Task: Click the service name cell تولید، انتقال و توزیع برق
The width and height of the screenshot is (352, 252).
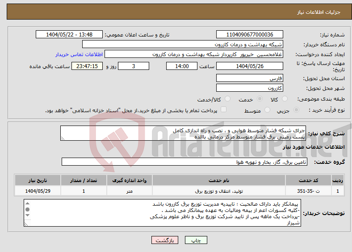Action: 219,191
